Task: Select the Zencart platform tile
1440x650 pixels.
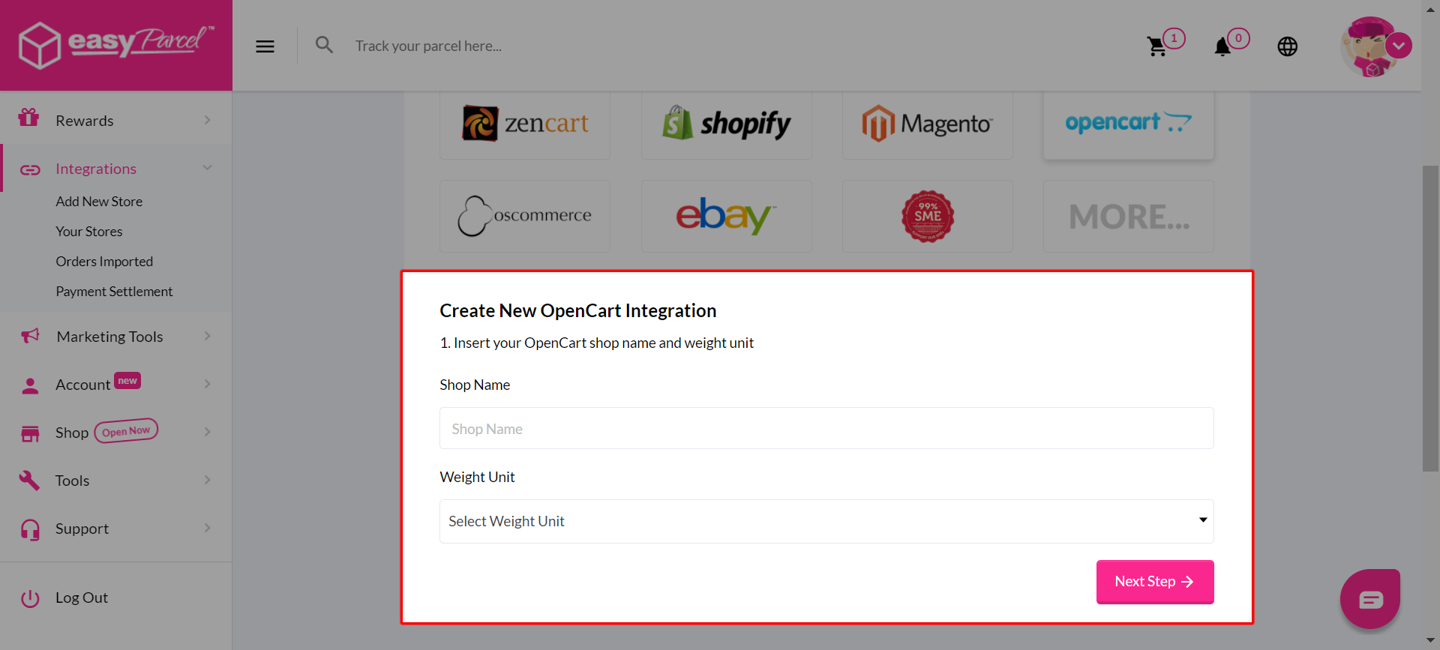Action: point(525,124)
